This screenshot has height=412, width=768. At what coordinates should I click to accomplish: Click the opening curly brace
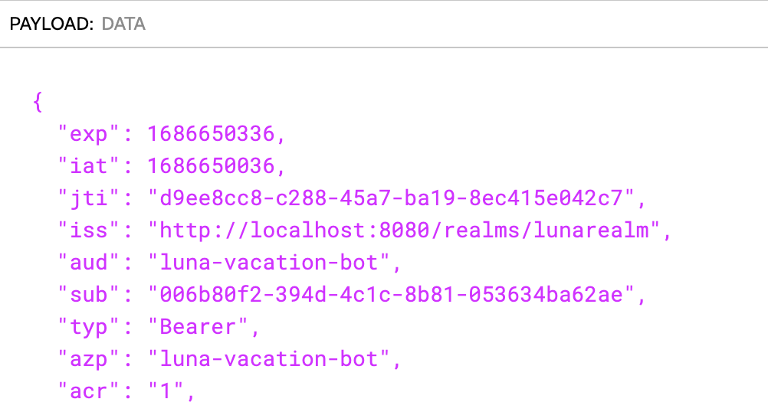tap(38, 103)
